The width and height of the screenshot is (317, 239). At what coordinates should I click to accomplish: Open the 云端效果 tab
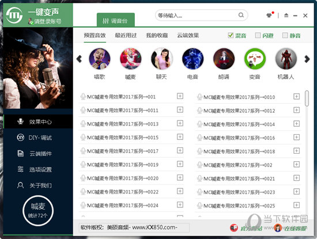click(x=188, y=35)
